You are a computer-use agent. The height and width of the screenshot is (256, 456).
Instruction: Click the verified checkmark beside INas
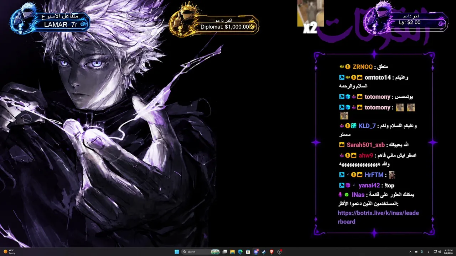point(347,195)
